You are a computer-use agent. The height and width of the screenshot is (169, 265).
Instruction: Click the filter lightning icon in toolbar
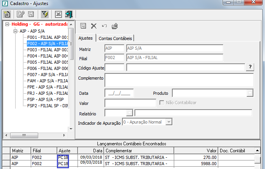click(44, 14)
